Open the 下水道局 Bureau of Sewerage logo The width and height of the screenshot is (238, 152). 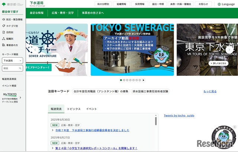click(37, 4)
